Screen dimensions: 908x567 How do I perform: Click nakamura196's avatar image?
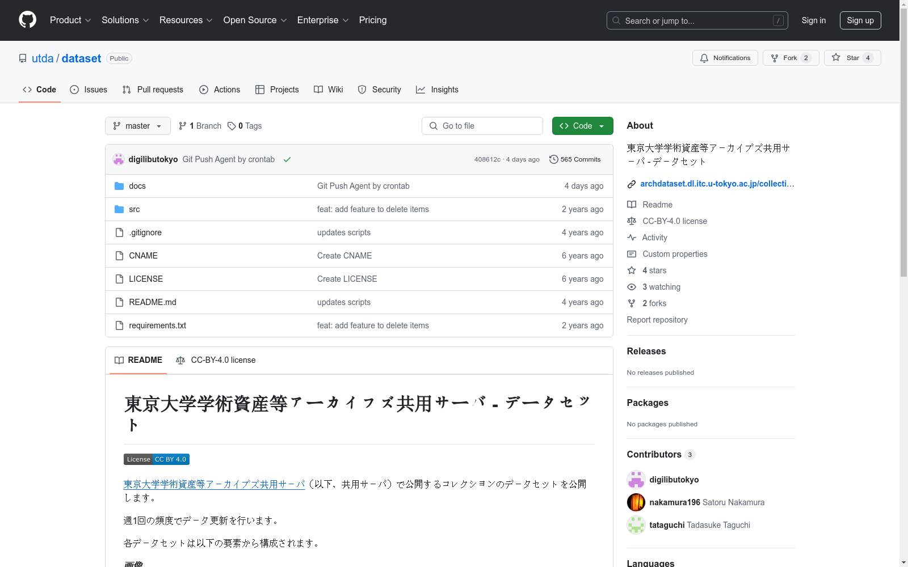[x=636, y=502]
